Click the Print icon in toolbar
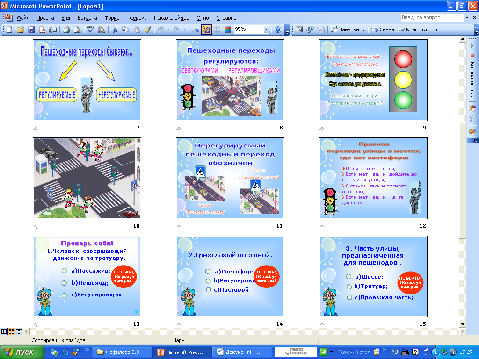Image resolution: width=479 pixels, height=359 pixels. click(x=66, y=29)
